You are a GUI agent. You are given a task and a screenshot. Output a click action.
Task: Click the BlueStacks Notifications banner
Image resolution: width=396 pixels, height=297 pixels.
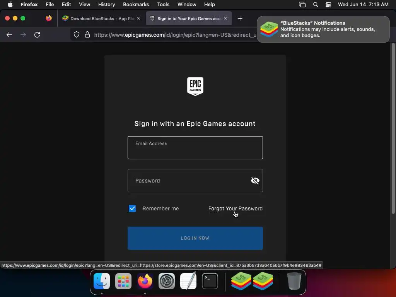323,29
